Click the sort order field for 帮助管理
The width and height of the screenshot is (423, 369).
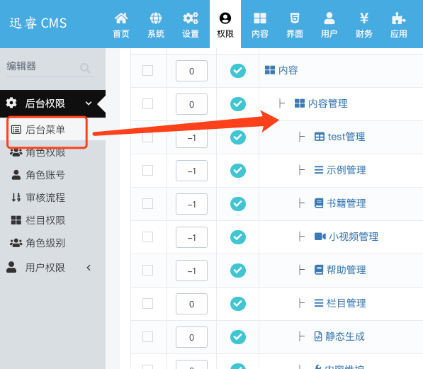[x=191, y=271]
